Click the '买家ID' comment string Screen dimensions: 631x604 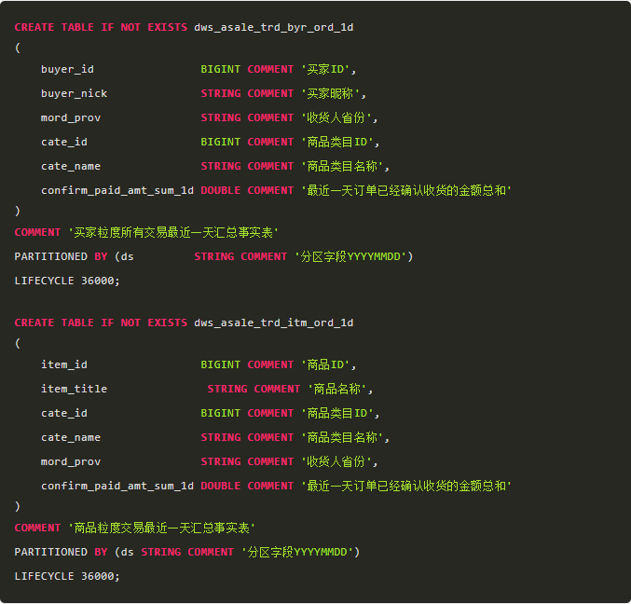[328, 69]
